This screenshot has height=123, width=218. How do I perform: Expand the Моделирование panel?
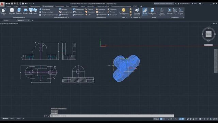pos(19,17)
